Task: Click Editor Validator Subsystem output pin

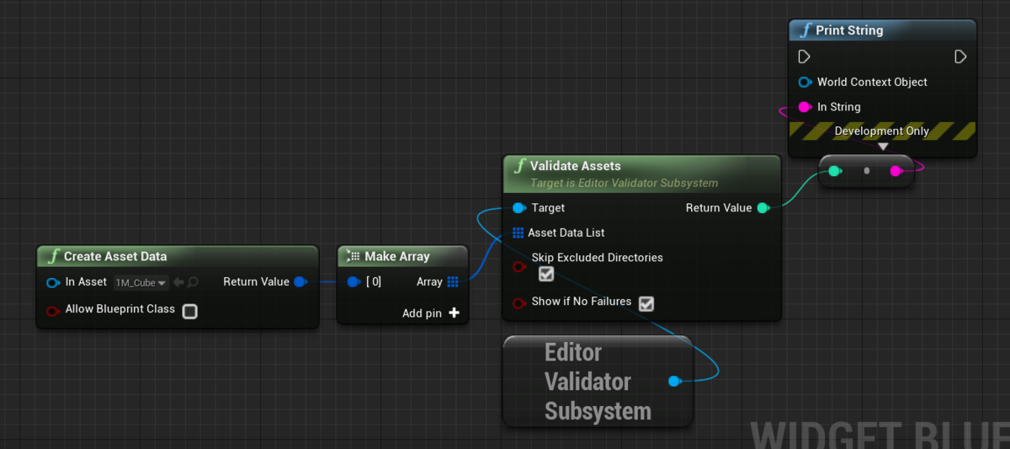Action: 673,382
